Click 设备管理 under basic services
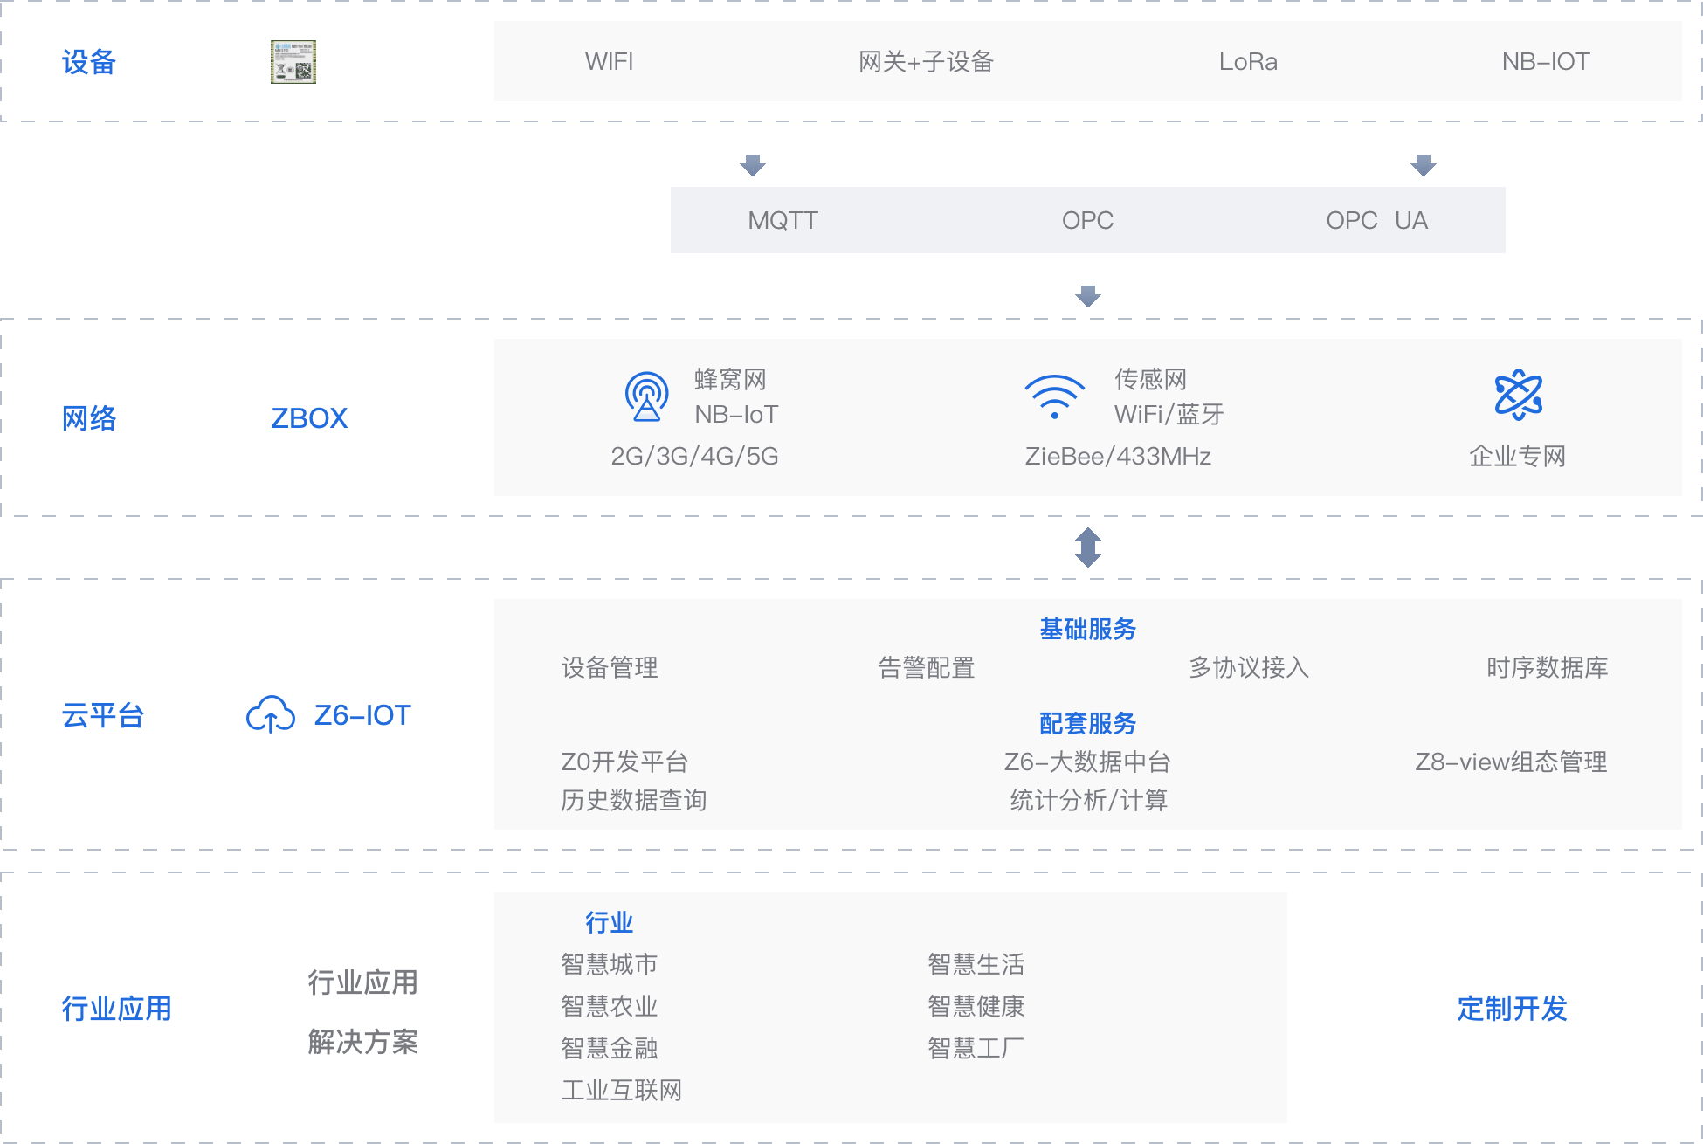The image size is (1703, 1144). coord(610,668)
